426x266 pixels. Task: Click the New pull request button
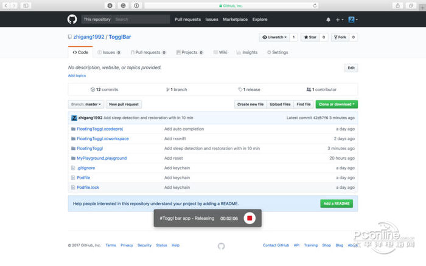[124, 104]
